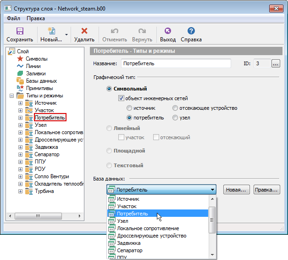Choose the источник radio button
Viewport: 288px width, 260px height.
(129, 108)
